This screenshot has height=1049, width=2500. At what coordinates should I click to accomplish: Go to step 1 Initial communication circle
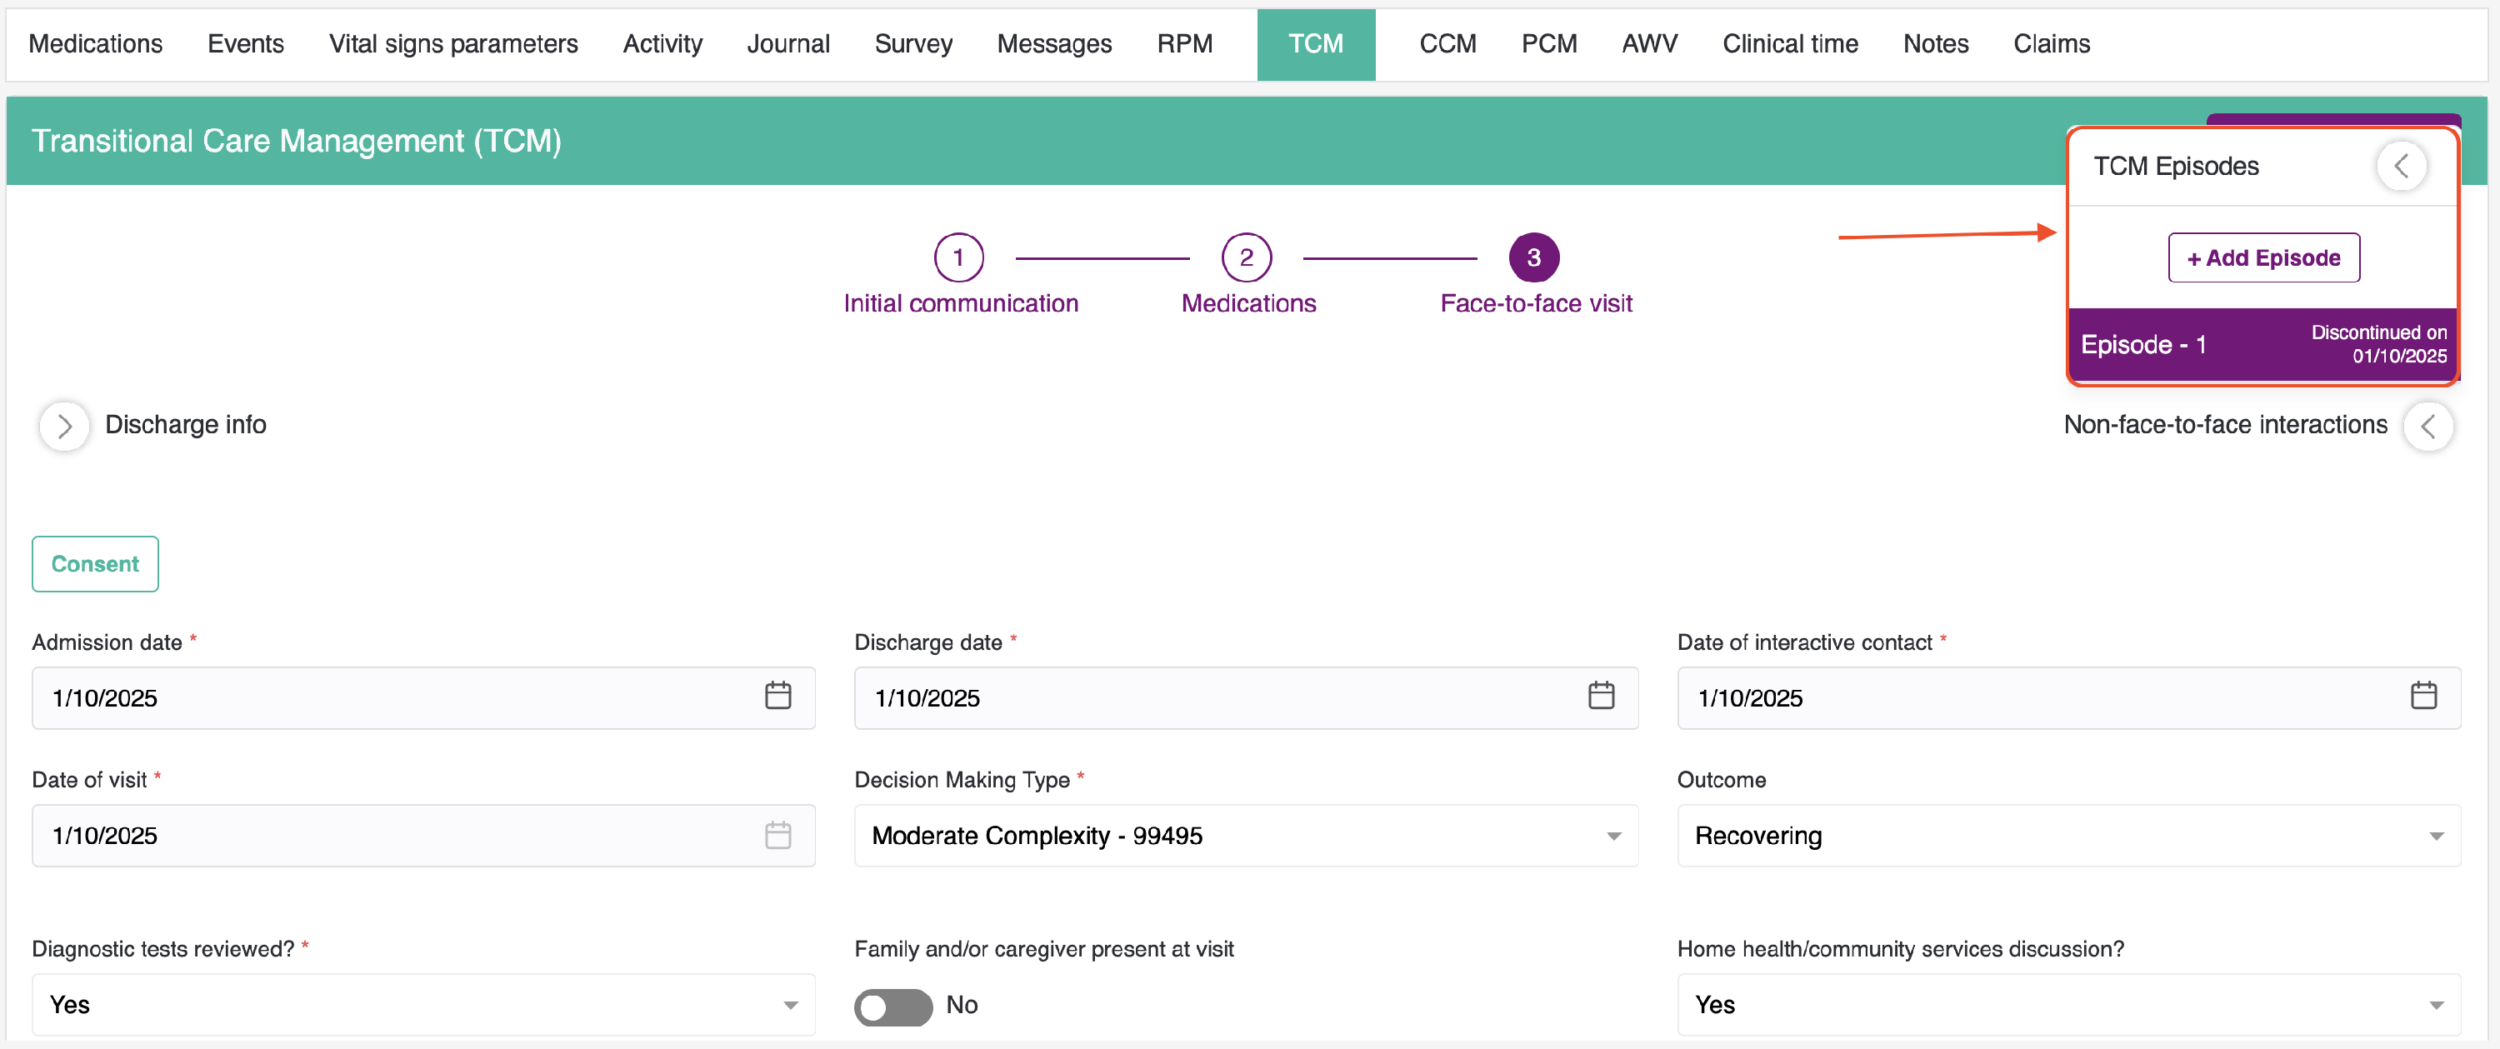tap(957, 257)
